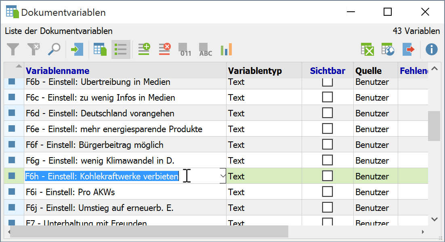This screenshot has height=242, width=445.
Task: Click Benutzer source cell of F6f row
Action: coord(376,145)
